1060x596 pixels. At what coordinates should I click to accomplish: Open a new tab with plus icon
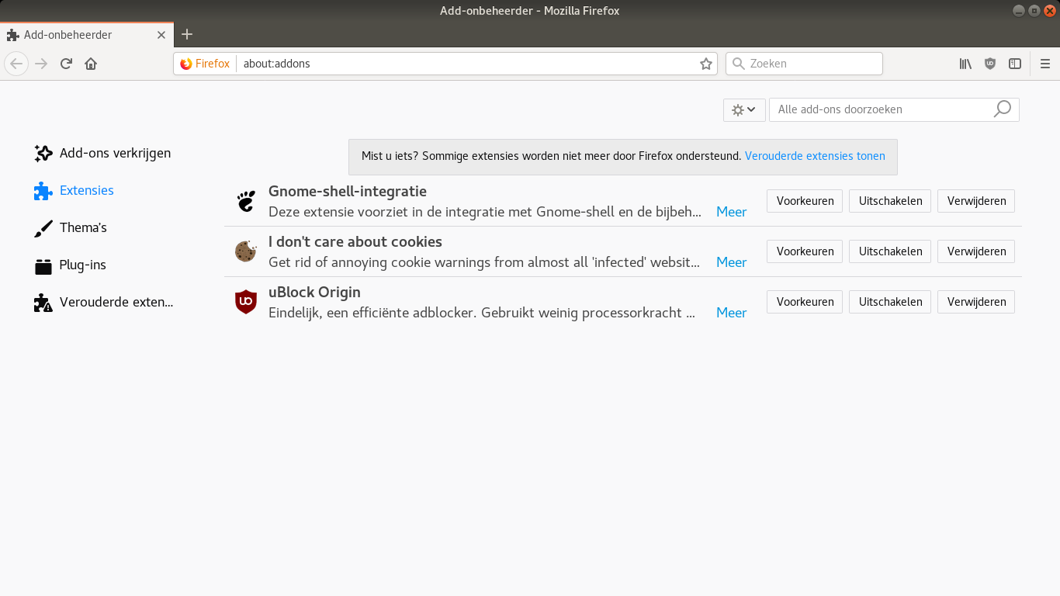click(187, 34)
